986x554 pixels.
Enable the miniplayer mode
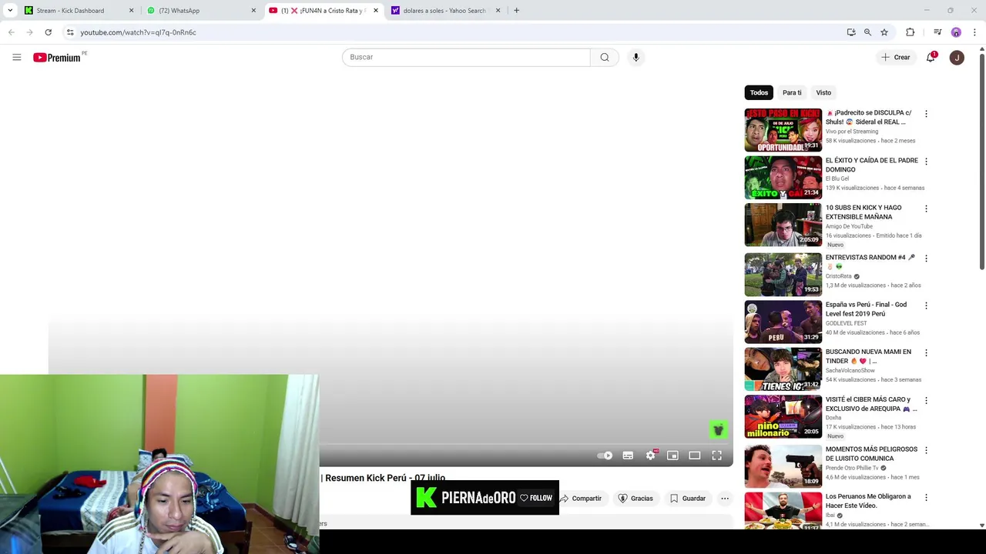click(x=672, y=456)
